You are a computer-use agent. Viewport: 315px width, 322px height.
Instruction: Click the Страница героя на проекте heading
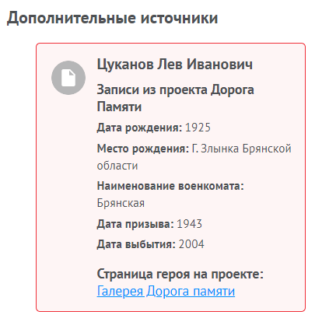point(180,274)
